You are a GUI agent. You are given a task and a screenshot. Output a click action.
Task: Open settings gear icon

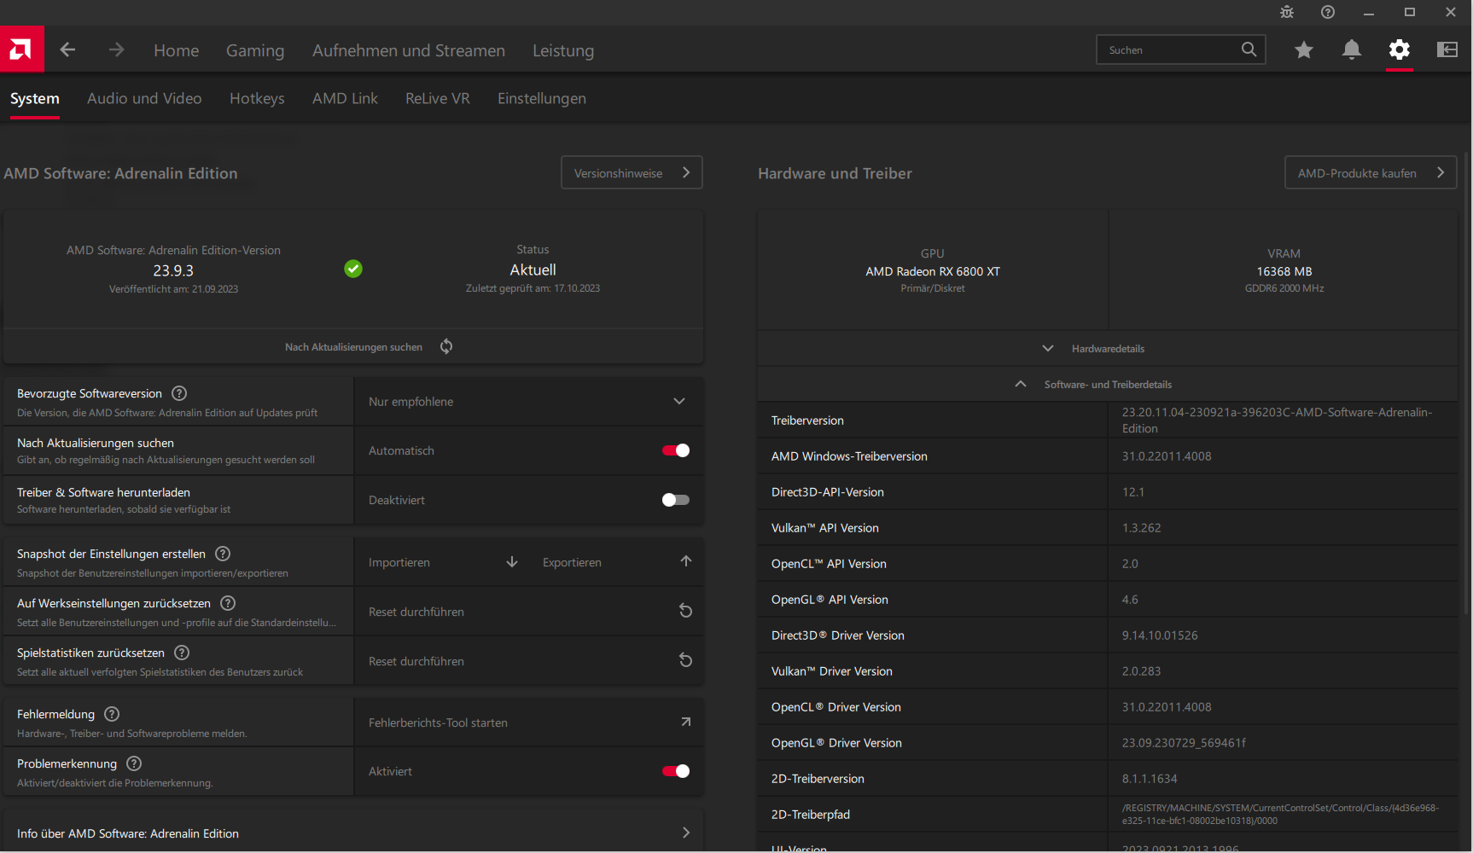click(x=1400, y=49)
